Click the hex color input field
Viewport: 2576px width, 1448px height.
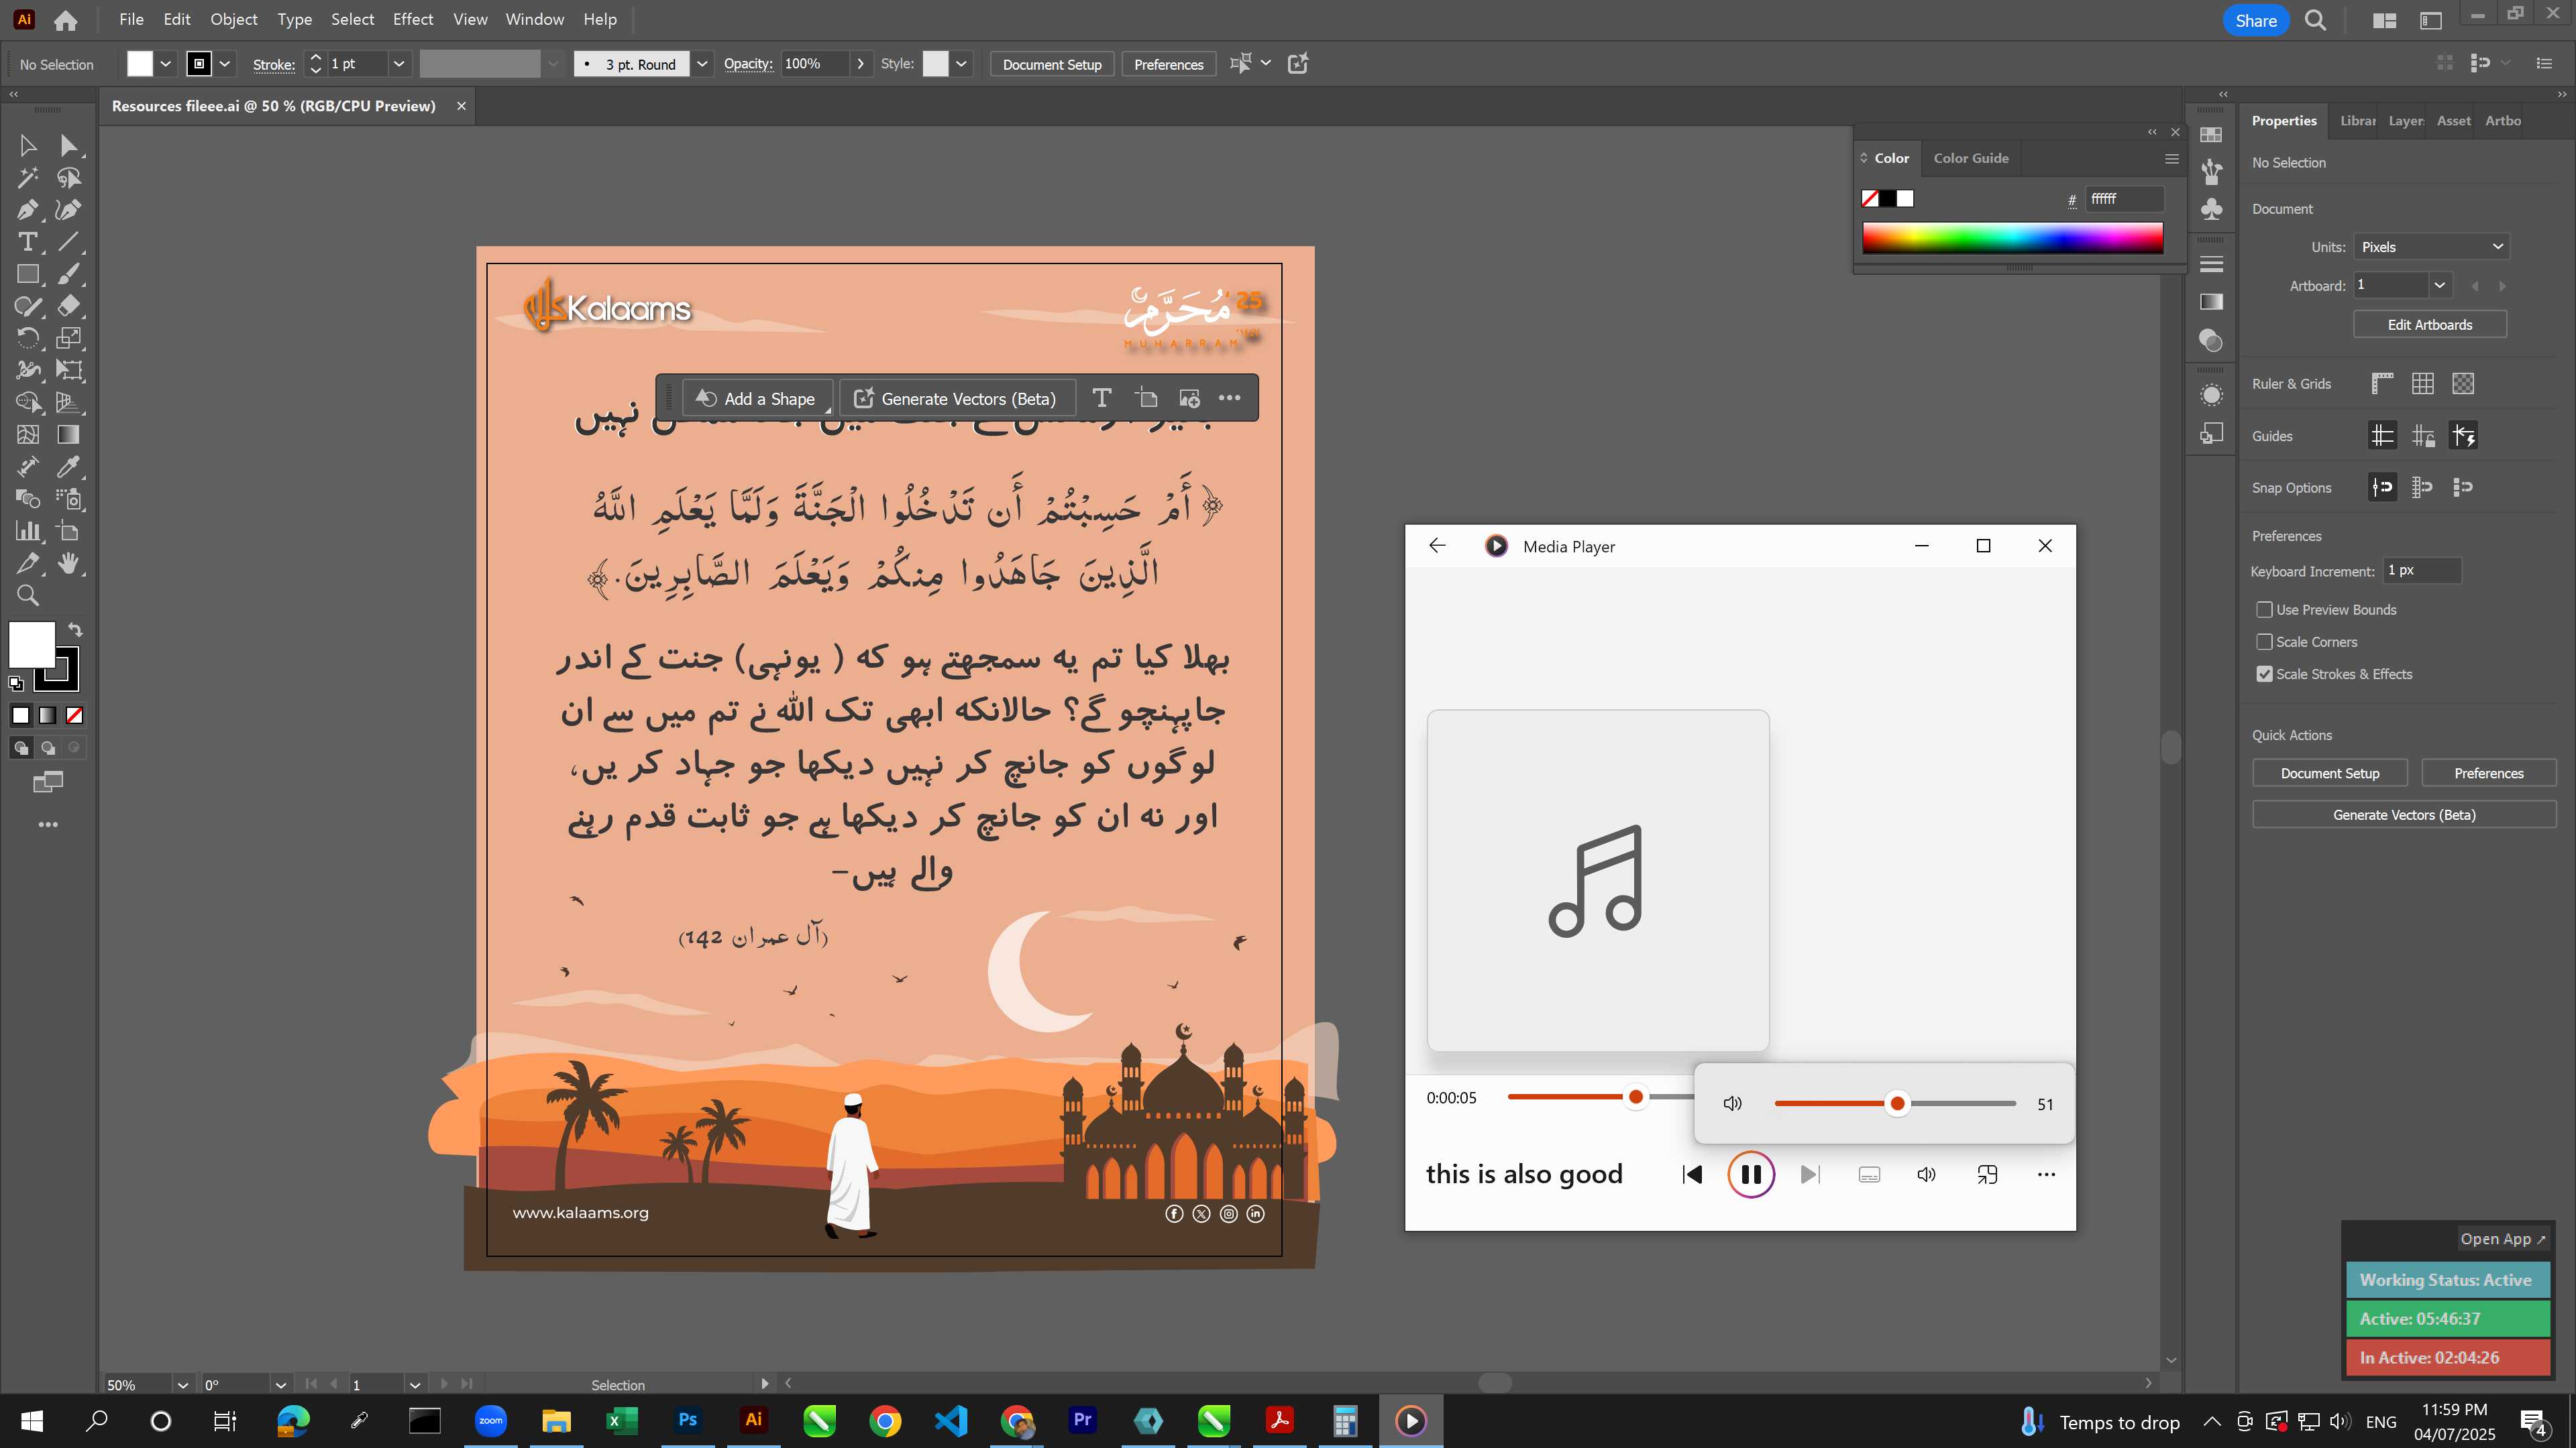pos(2124,199)
